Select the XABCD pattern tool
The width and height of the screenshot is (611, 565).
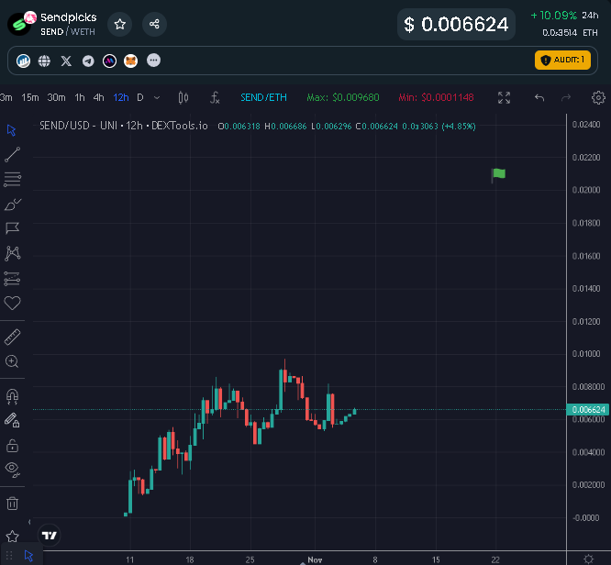click(x=12, y=253)
